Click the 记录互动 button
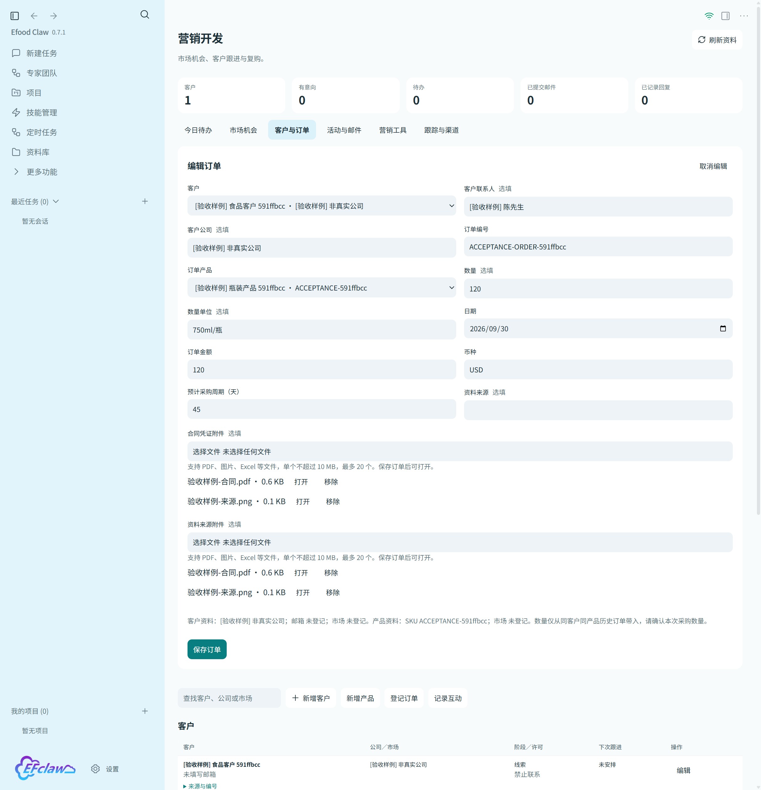The height and width of the screenshot is (790, 761). tap(448, 698)
